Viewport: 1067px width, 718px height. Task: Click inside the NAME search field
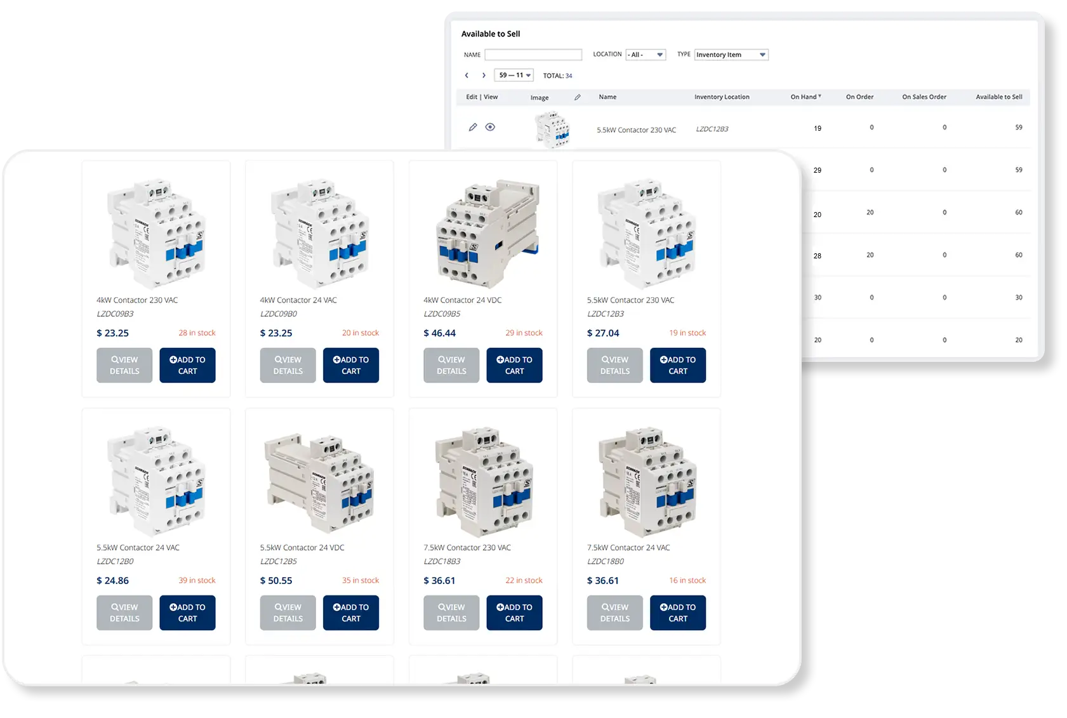click(x=533, y=55)
